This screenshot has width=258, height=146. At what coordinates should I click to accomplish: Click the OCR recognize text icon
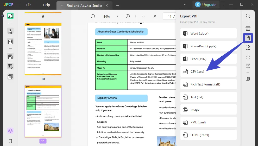pos(248,28)
